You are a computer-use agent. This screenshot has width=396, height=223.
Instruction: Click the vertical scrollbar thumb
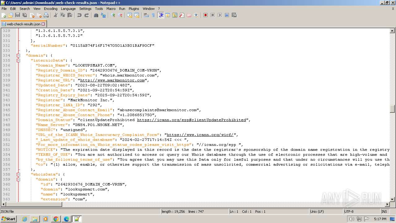pyautogui.click(x=392, y=109)
